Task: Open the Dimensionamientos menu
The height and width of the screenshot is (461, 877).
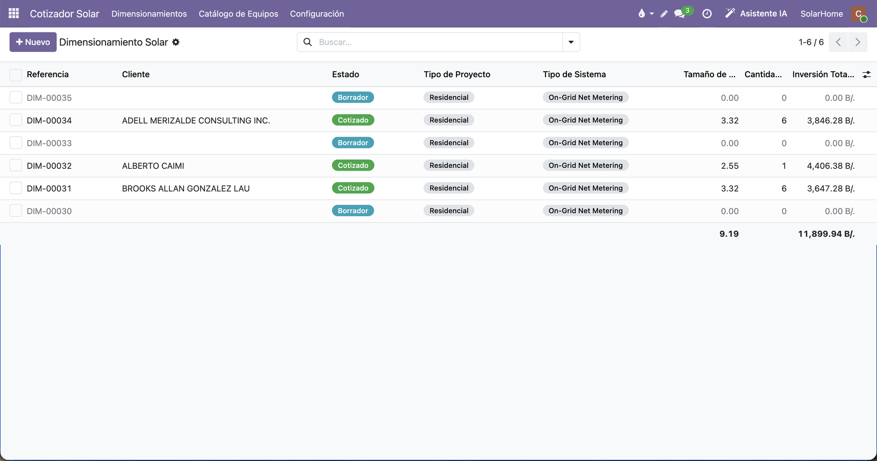Action: (x=149, y=14)
